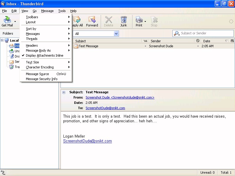
Task: Collapse the message header pane
Action: click(x=64, y=92)
